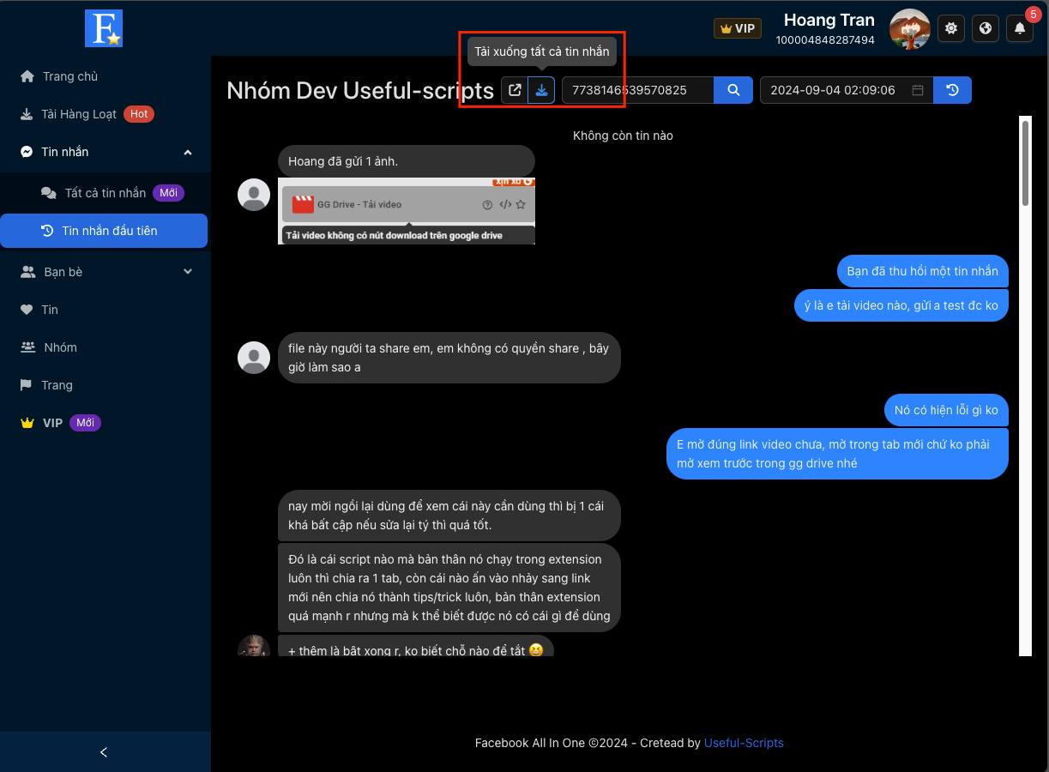Open the GG Drive image attachment
The height and width of the screenshot is (772, 1049).
pos(407,211)
